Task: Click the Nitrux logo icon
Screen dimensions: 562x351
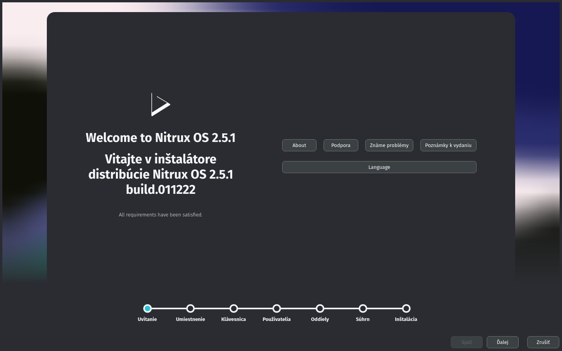Action: (x=160, y=105)
